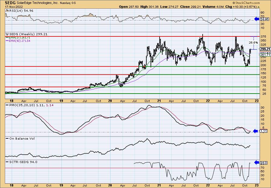Click the 21 year label on bottom axis
Image resolution: width=271 pixels, height=188 pixels.
(x=159, y=186)
